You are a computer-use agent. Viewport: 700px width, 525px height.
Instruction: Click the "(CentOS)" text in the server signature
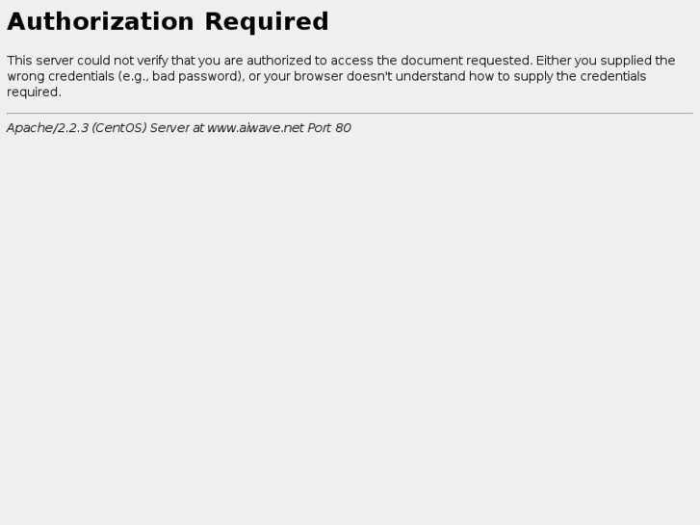pos(119,128)
